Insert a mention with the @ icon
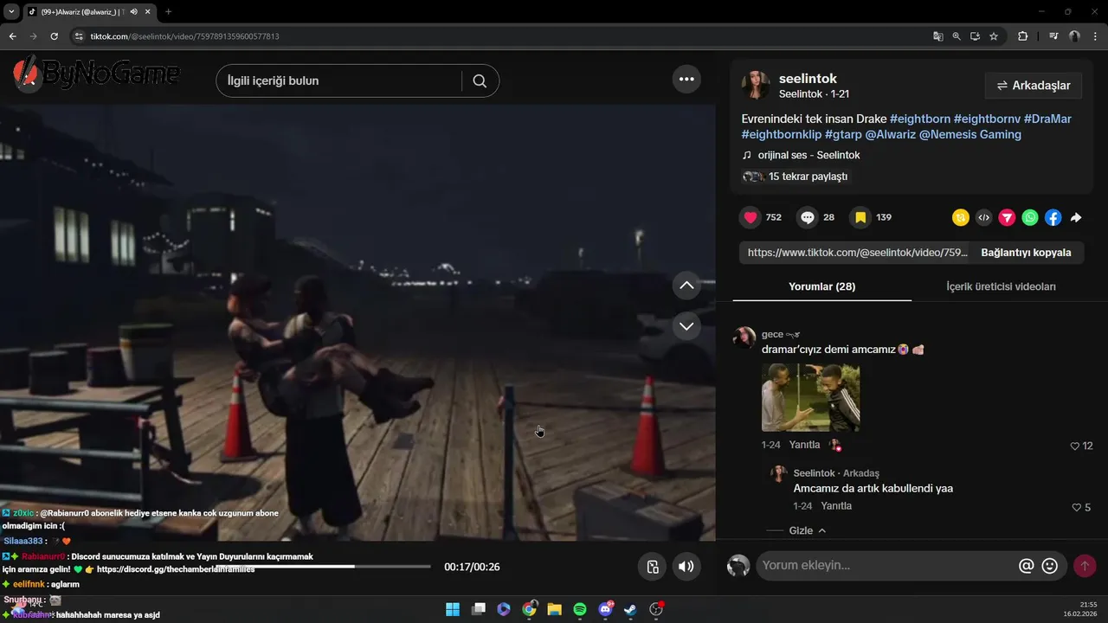 click(x=1027, y=566)
